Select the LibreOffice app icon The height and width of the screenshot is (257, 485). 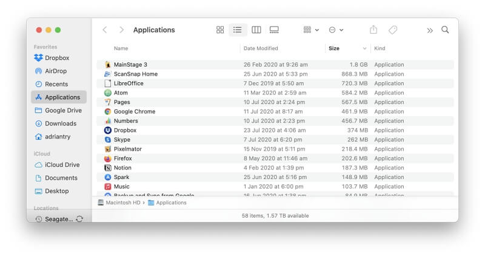108,83
